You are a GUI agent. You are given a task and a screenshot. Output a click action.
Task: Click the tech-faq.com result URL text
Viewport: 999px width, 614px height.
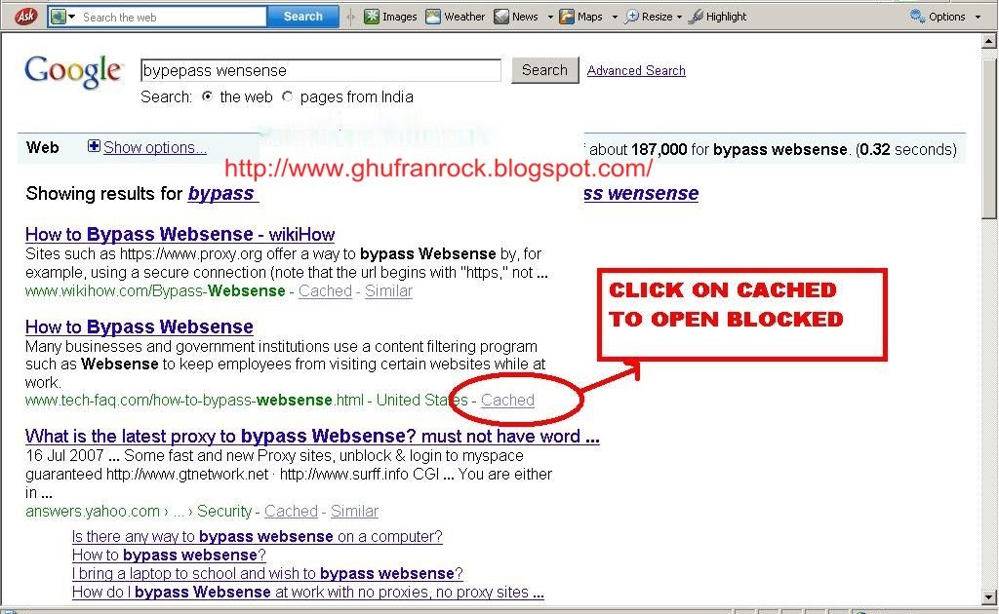click(194, 401)
